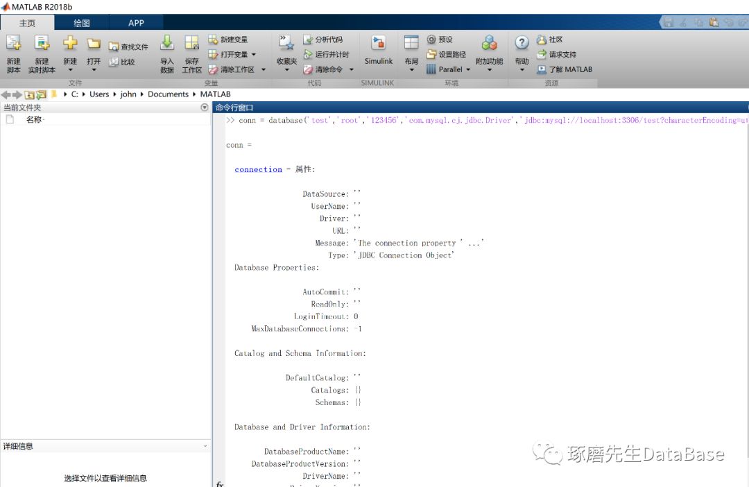Click the 布局 (Layout) icon

(411, 43)
